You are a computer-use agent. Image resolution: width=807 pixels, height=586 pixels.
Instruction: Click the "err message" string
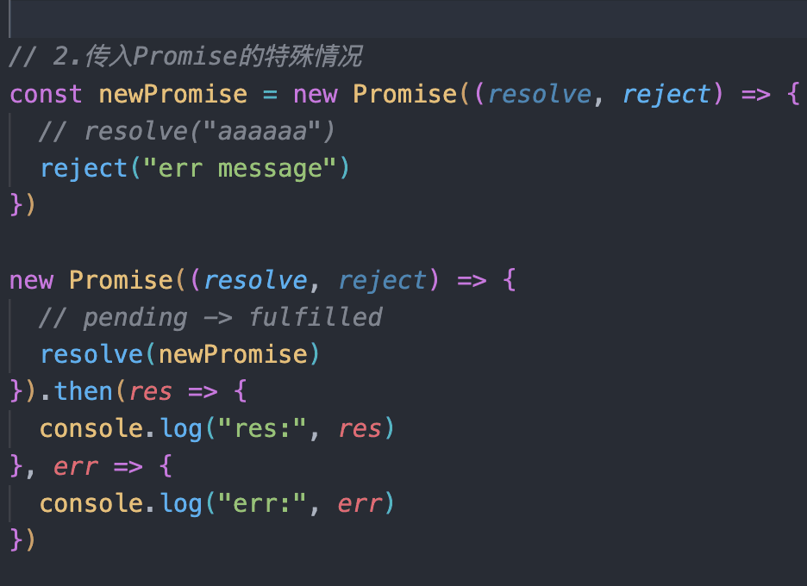240,169
